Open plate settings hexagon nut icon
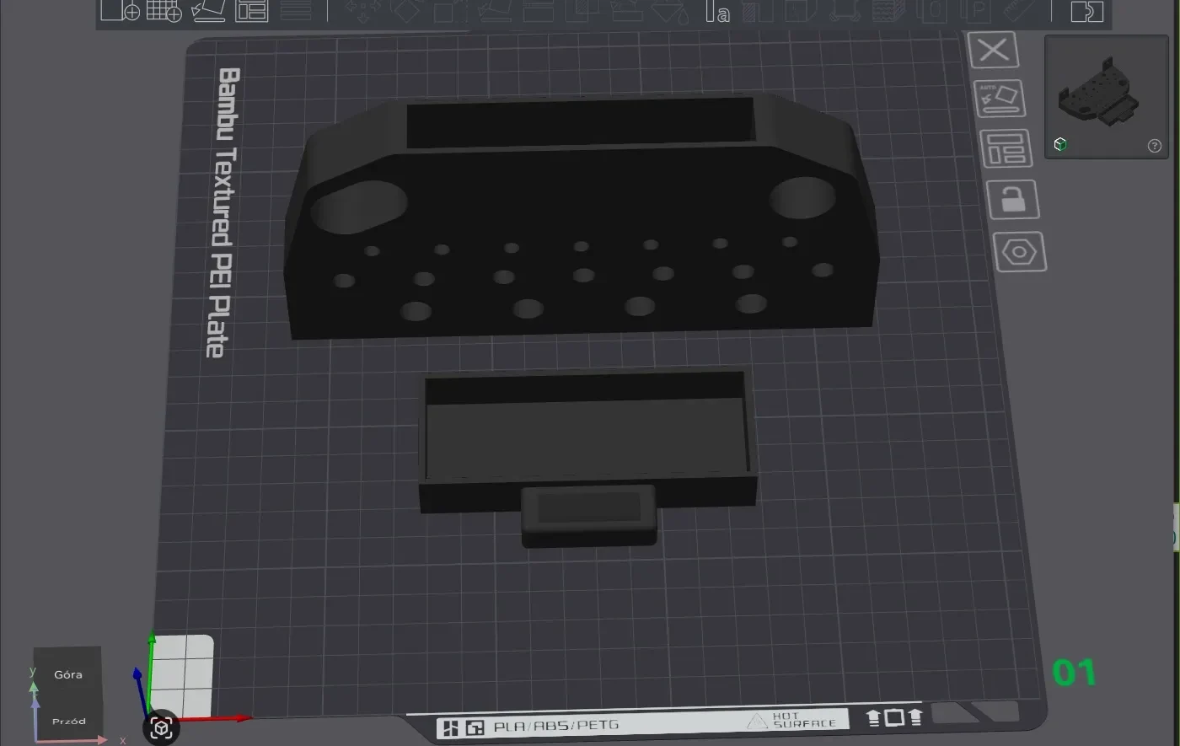The image size is (1180, 746). click(x=1020, y=252)
